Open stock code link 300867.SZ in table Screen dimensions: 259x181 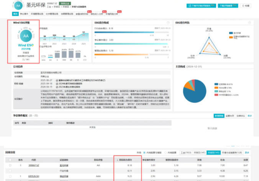(x=34, y=165)
